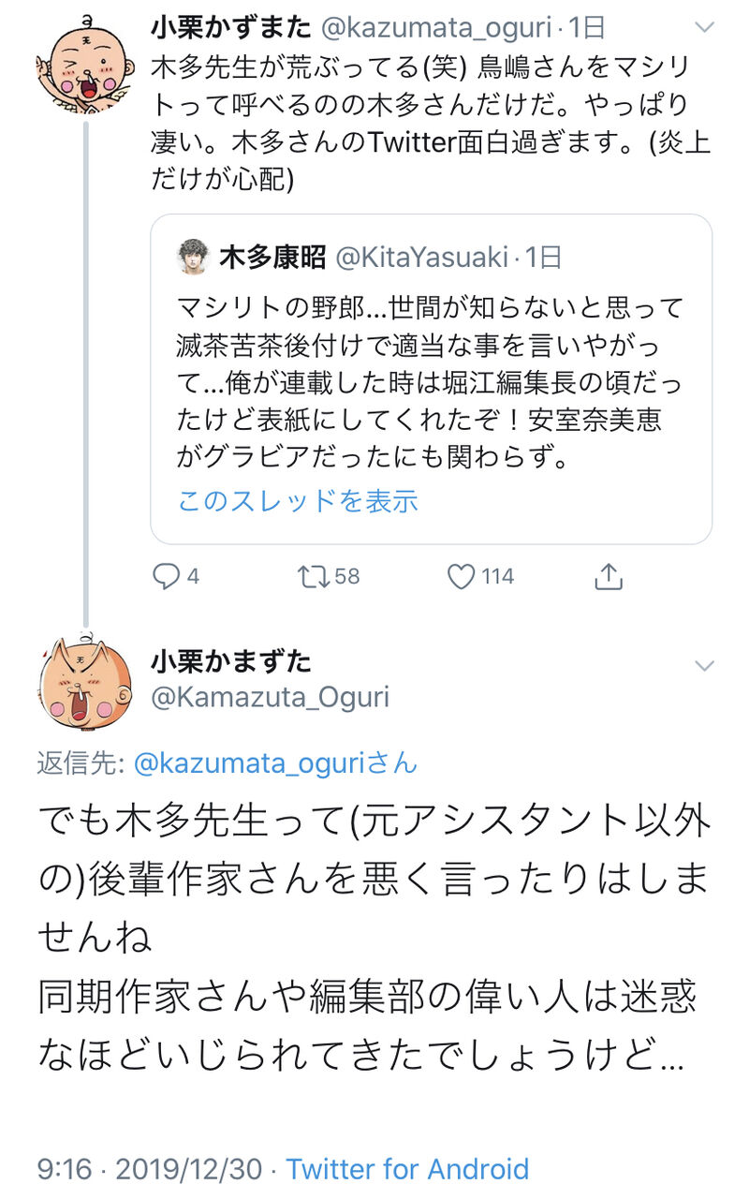The height and width of the screenshot is (1199, 749).
Task: Open the @kazumata_oguriさん reply mention
Action: coord(275,762)
